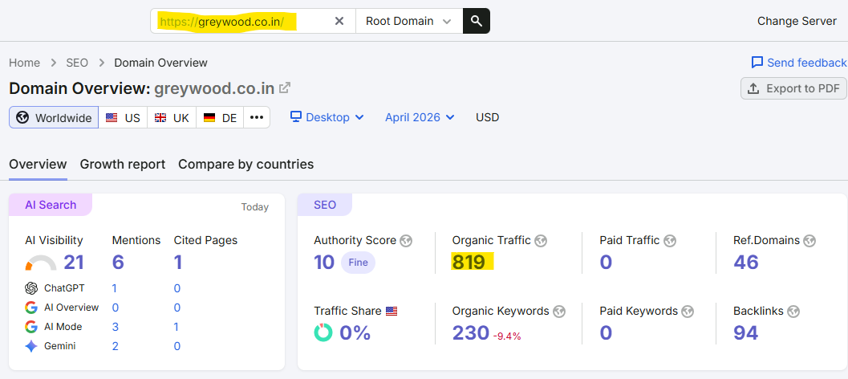Open greywood.co.in external link icon
848x379 pixels.
click(x=285, y=88)
